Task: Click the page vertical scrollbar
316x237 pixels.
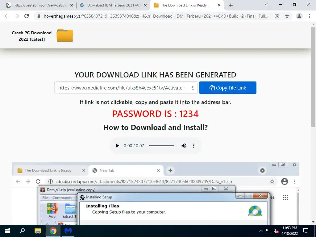Action: tap(313, 77)
